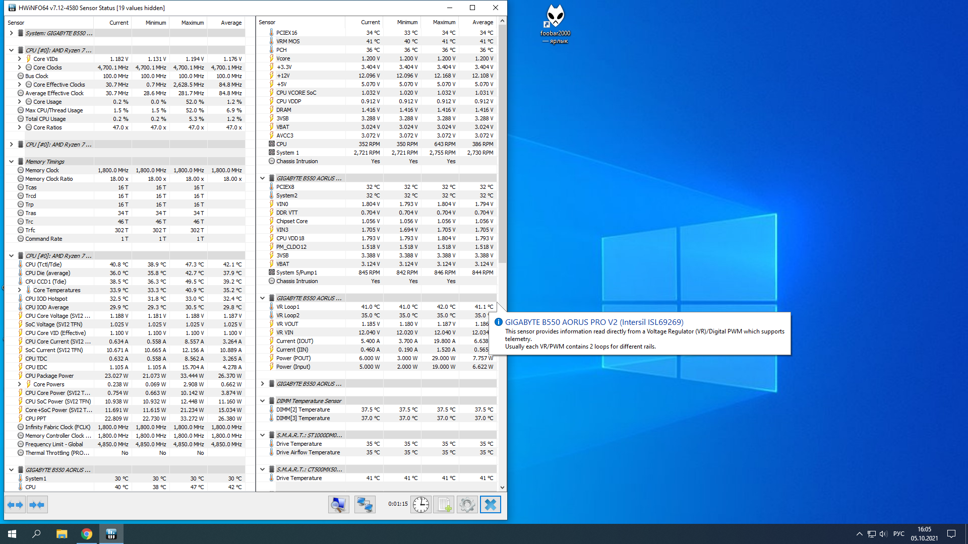The height and width of the screenshot is (544, 968).
Task: Open Chrome from the taskbar
Action: pos(87,534)
